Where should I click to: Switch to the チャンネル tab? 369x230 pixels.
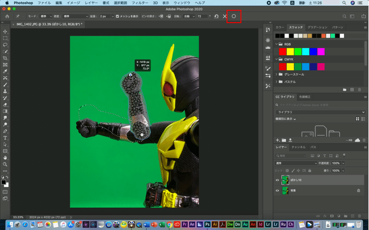tap(298, 147)
